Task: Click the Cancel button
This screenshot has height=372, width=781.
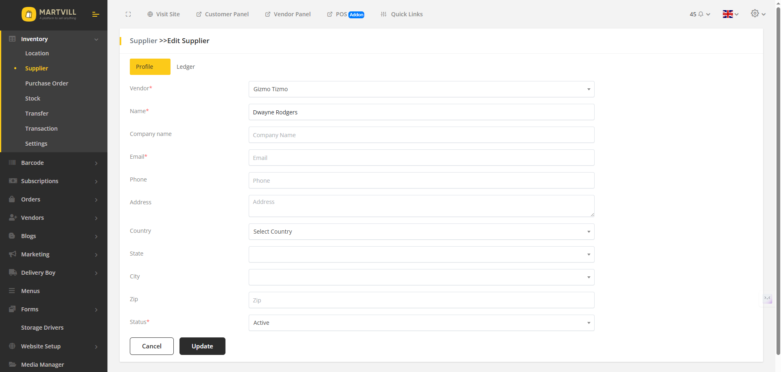Action: point(151,346)
